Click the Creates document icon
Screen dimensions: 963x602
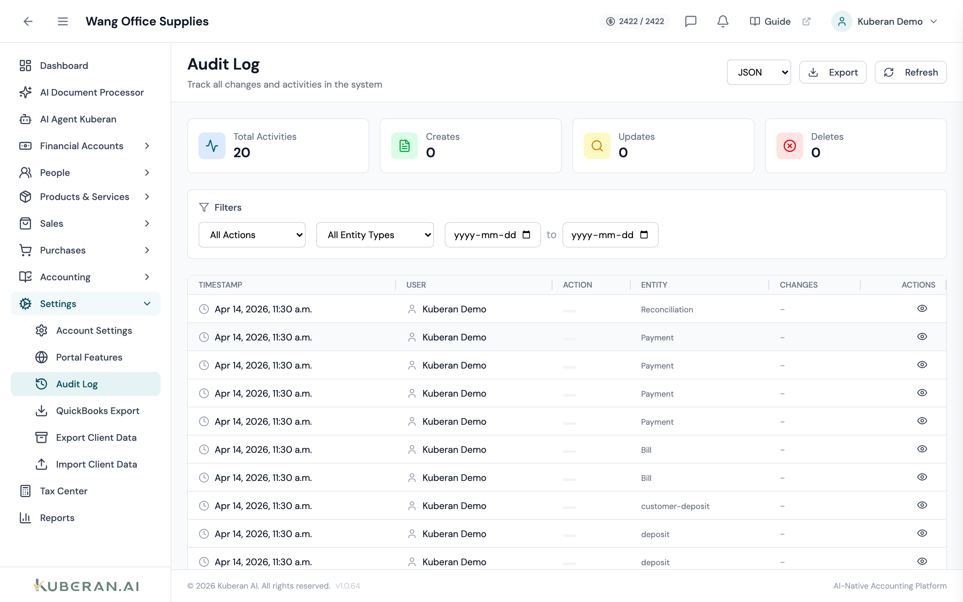405,146
